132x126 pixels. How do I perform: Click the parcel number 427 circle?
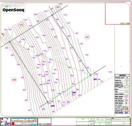87,37
